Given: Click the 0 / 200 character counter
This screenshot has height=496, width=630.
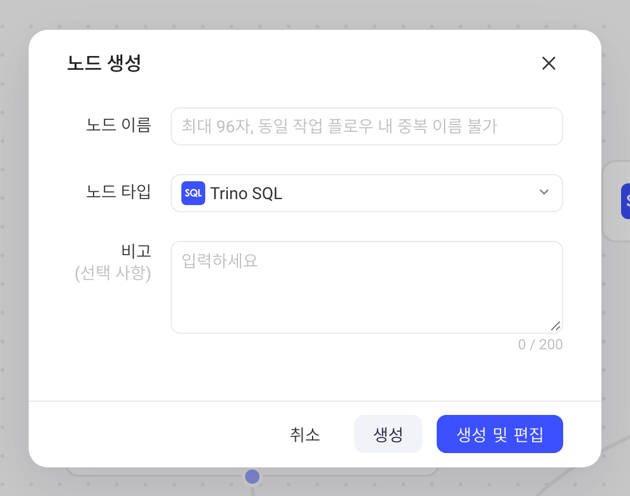Looking at the screenshot, I should tap(541, 345).
